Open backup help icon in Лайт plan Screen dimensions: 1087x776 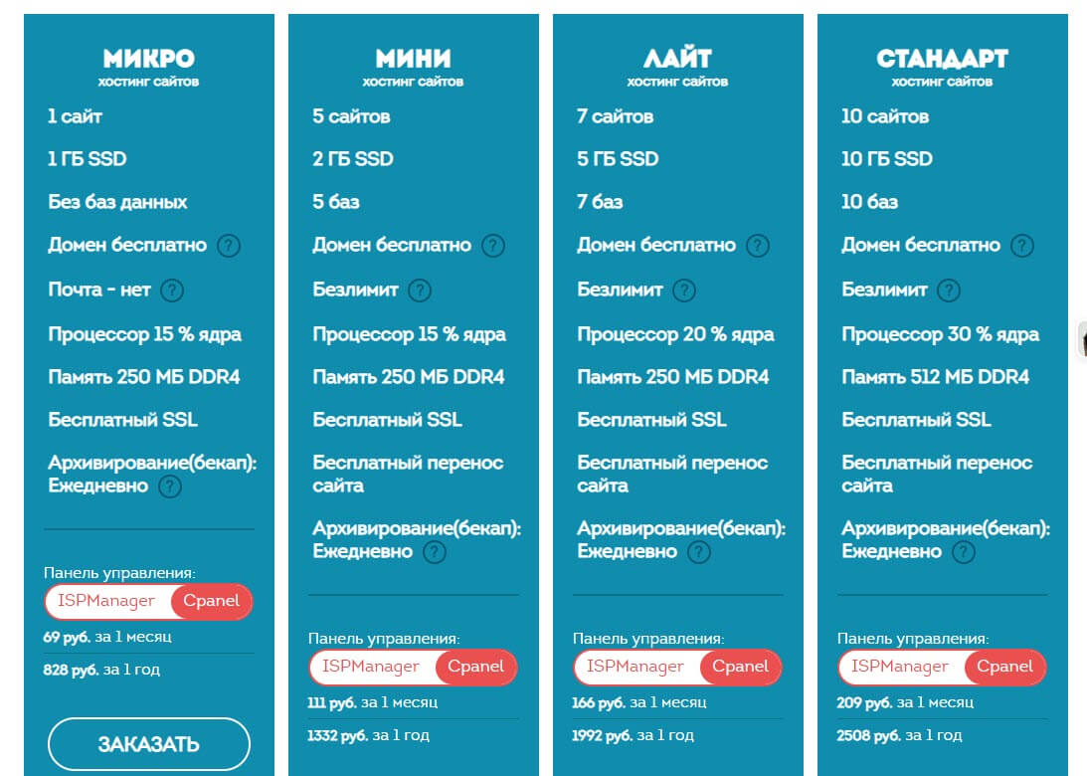[699, 552]
